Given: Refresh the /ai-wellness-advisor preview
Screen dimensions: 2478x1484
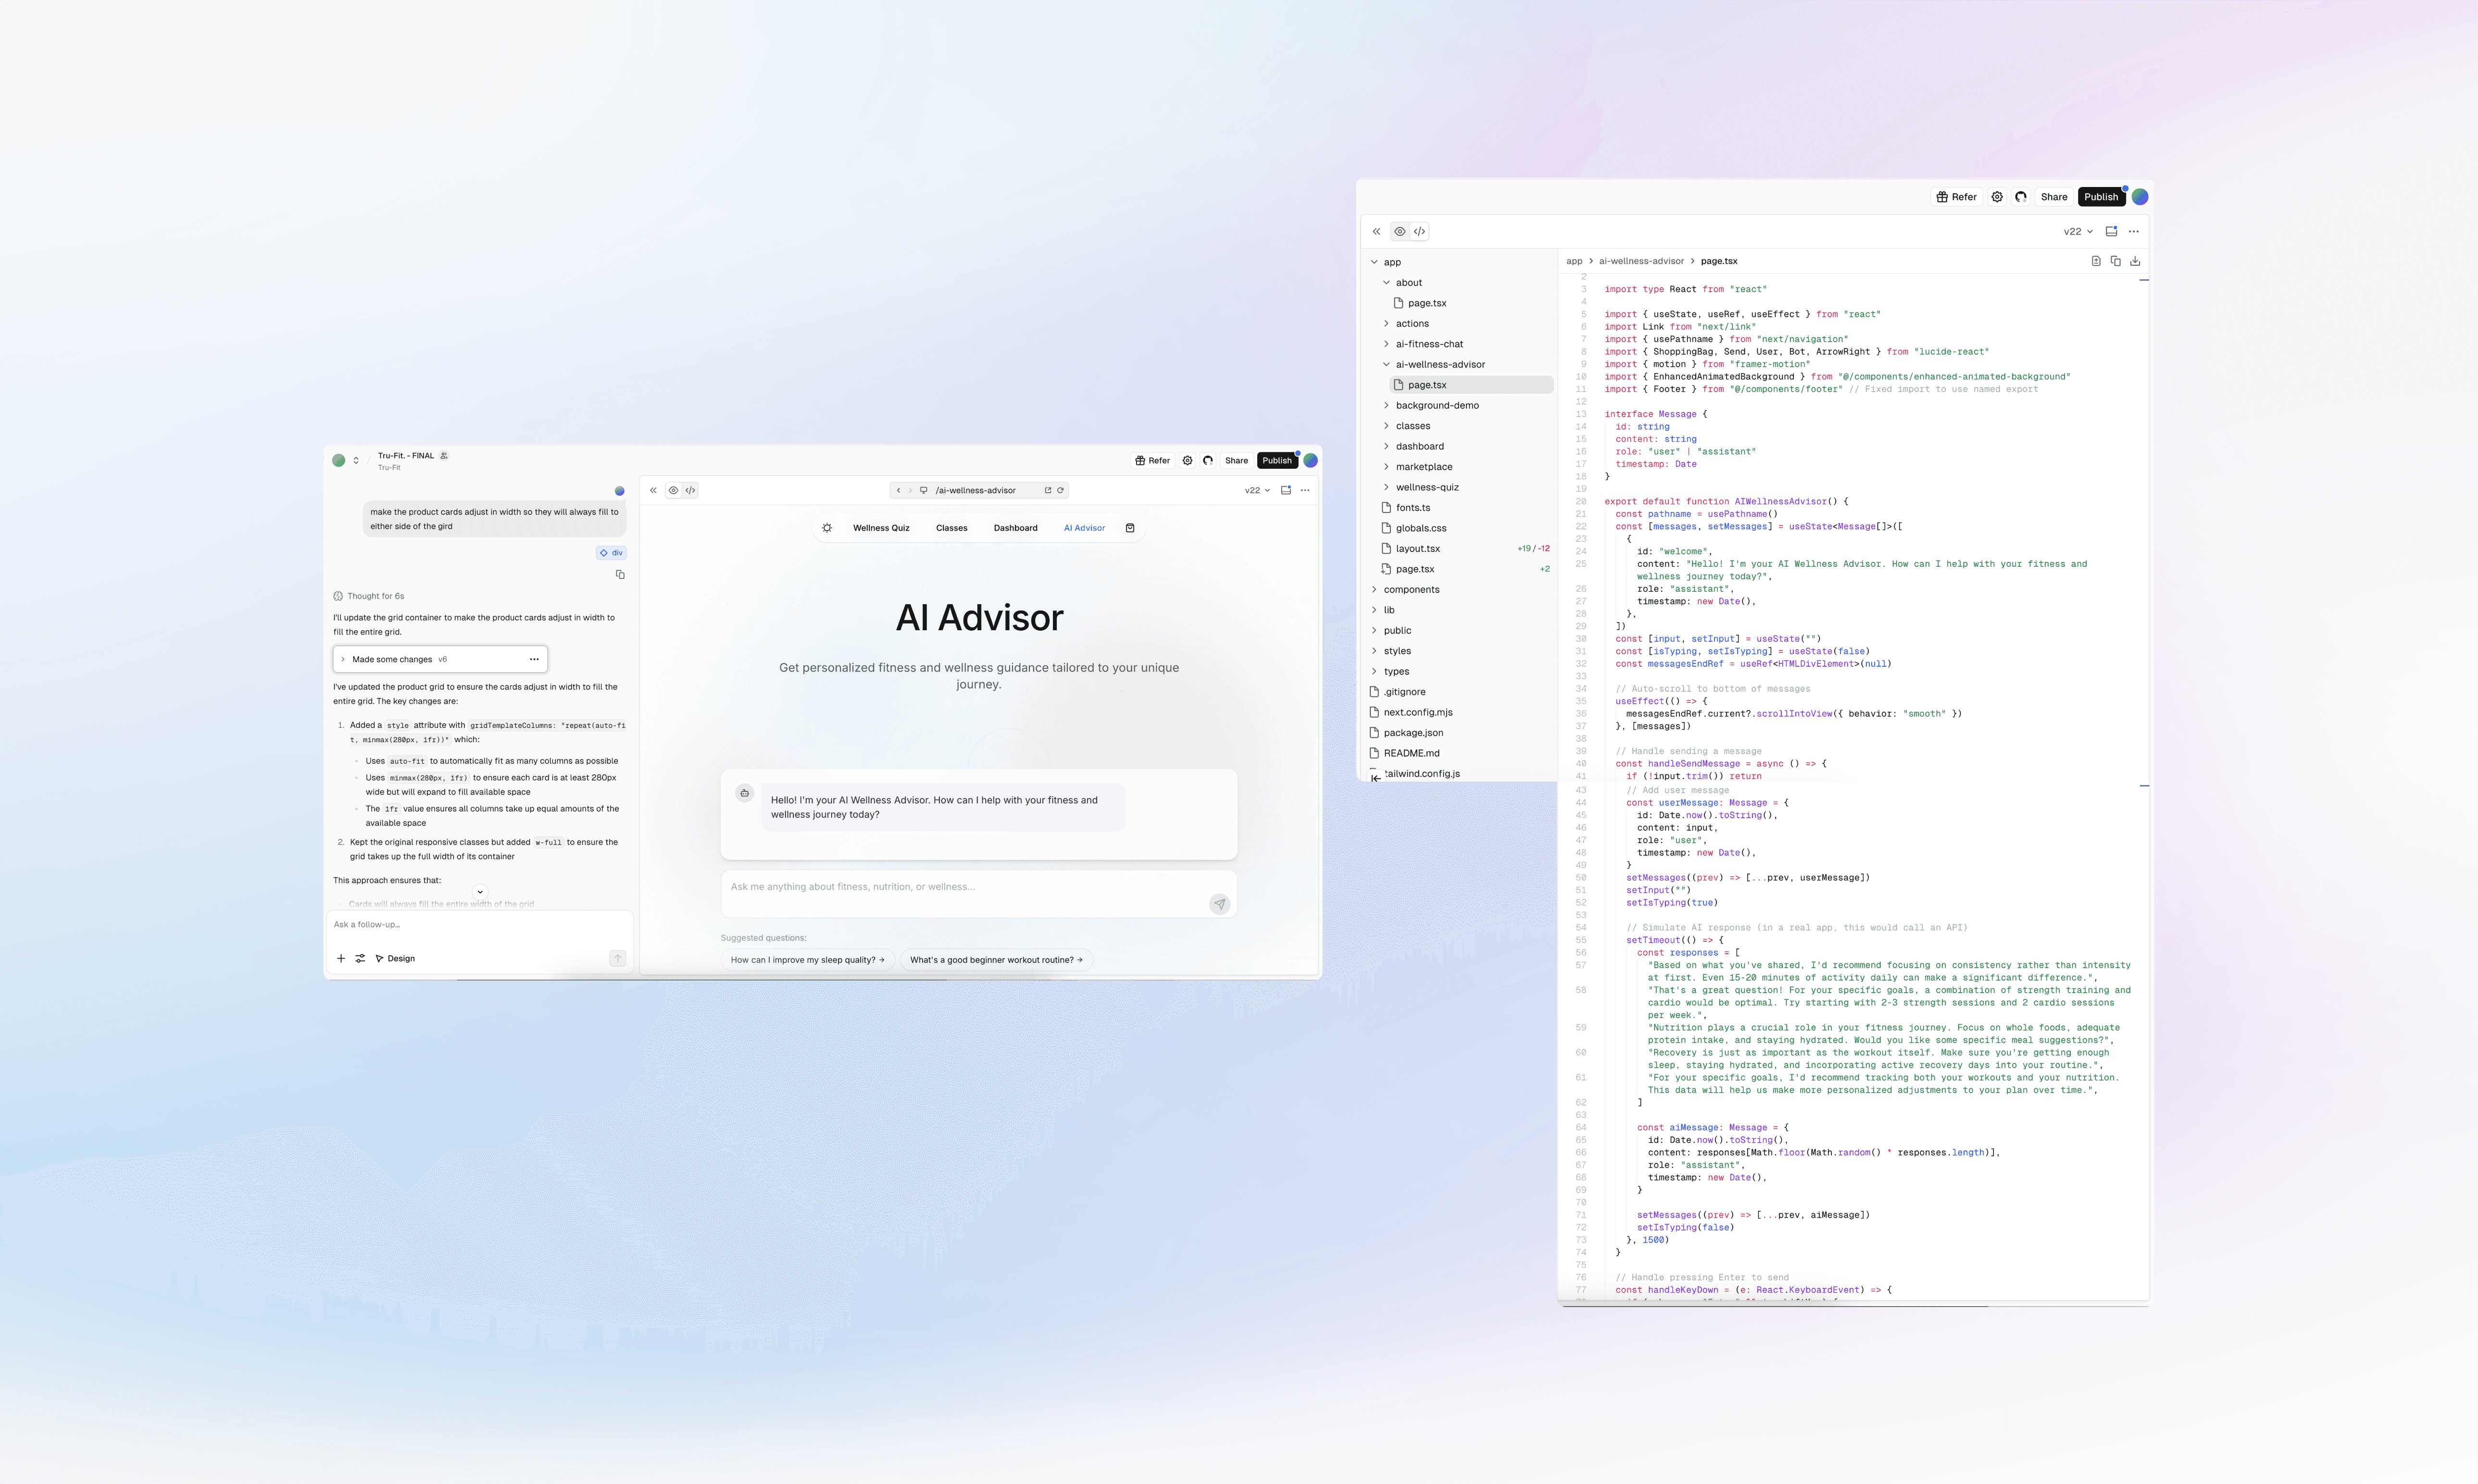Looking at the screenshot, I should pos(1060,490).
